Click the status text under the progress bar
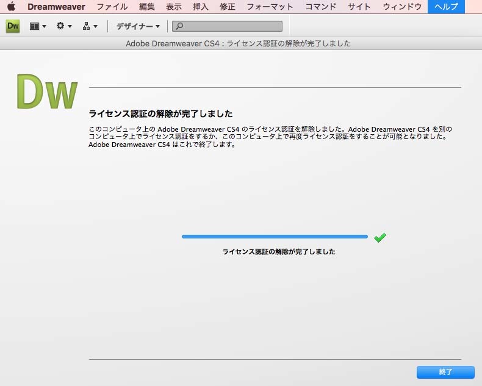This screenshot has width=482, height=386. [x=278, y=252]
